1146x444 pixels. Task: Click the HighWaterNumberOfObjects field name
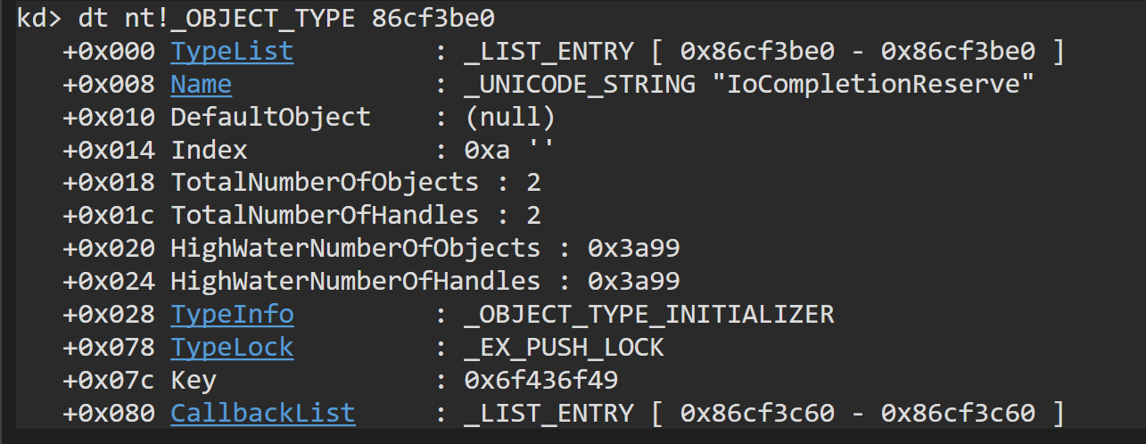[355, 249]
